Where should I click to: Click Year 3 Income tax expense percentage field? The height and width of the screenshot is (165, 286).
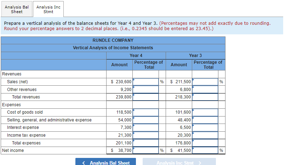pyautogui.click(x=205, y=135)
